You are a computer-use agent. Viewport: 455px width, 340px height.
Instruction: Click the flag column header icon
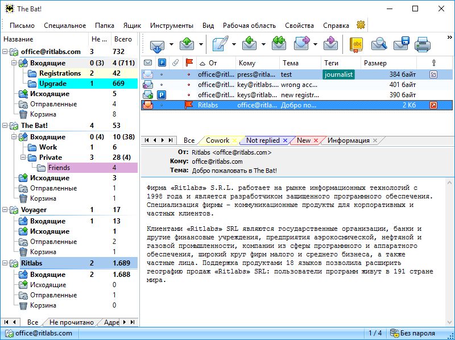pyautogui.click(x=189, y=63)
